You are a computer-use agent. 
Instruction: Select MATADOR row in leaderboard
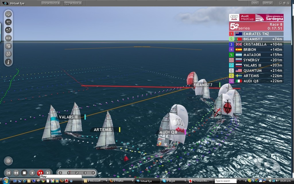coord(256,55)
